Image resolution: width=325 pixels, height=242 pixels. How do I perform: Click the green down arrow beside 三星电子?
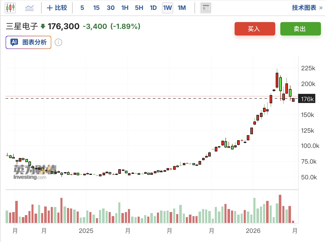[x=43, y=26]
